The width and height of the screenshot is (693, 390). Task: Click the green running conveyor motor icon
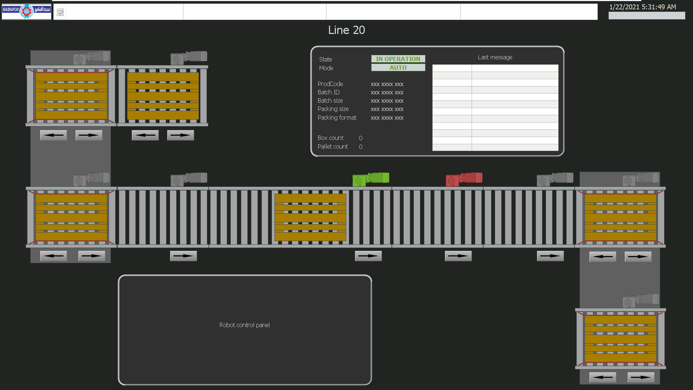coord(371,179)
